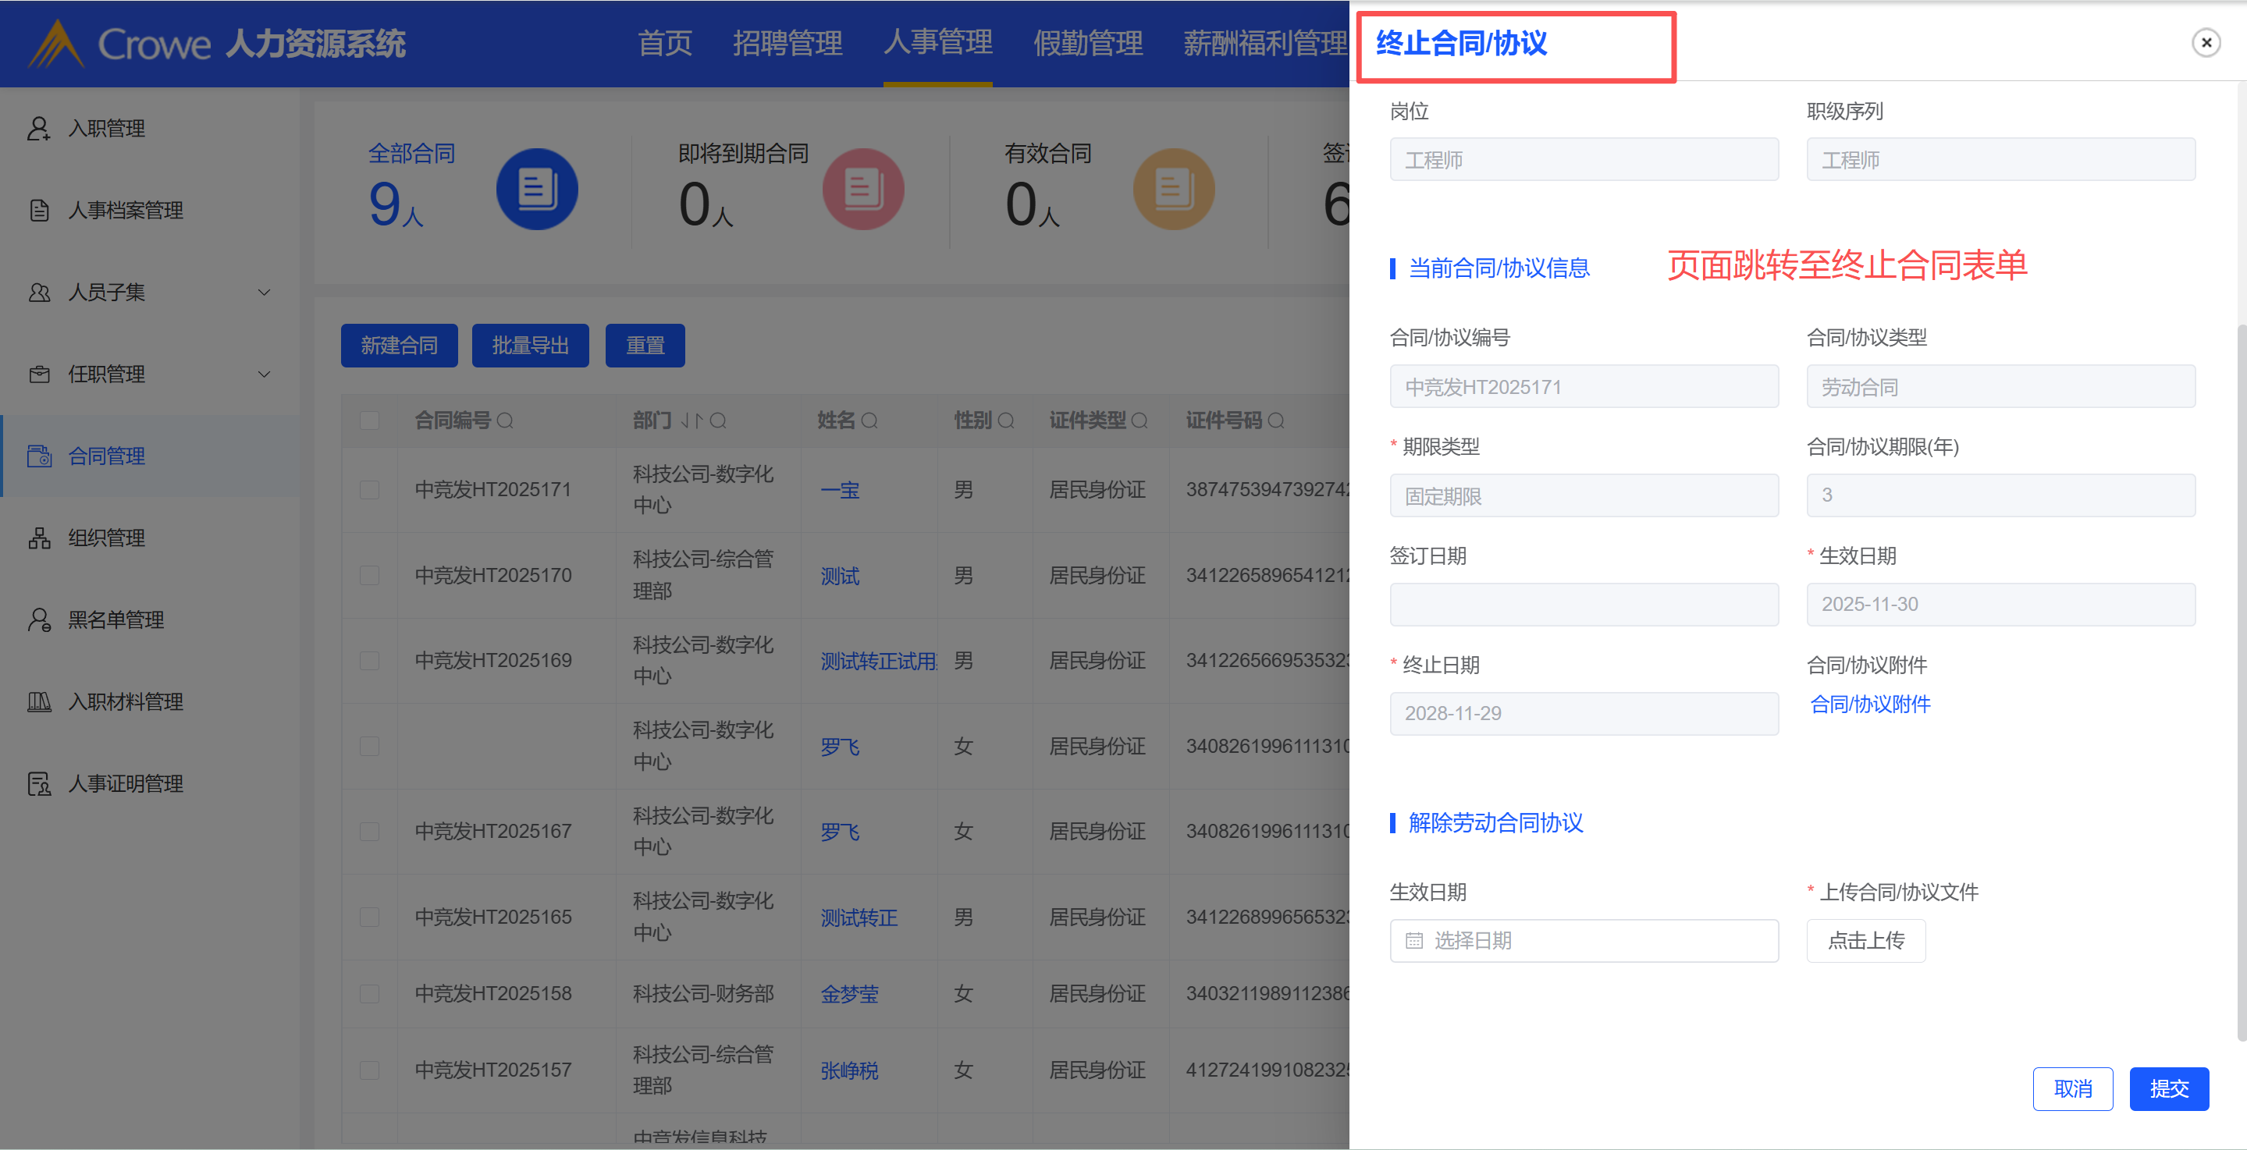This screenshot has height=1150, width=2247.
Task: Select the checkbox for contract 中竞发HT2025158
Action: click(370, 994)
